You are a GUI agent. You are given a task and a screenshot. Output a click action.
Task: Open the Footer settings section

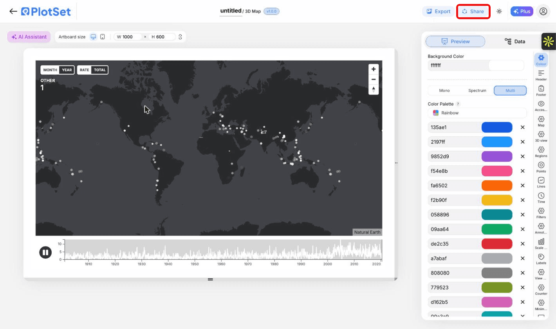coord(541,91)
